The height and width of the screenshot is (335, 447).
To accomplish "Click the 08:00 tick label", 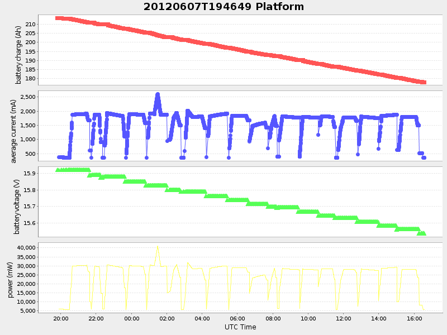I will 274,319.
